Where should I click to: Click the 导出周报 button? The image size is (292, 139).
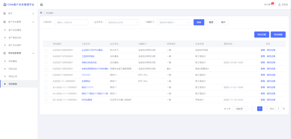pyautogui.click(x=278, y=35)
